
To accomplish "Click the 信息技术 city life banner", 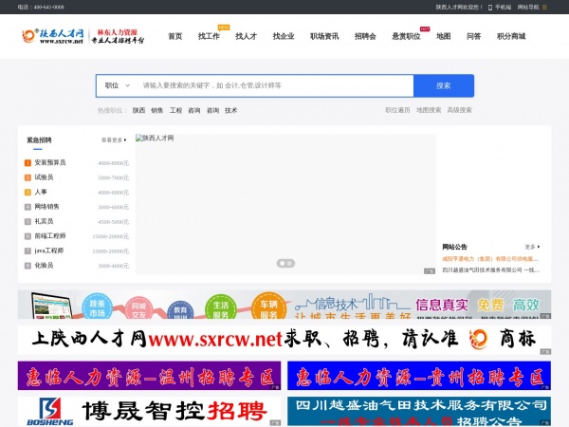I will pos(284,305).
